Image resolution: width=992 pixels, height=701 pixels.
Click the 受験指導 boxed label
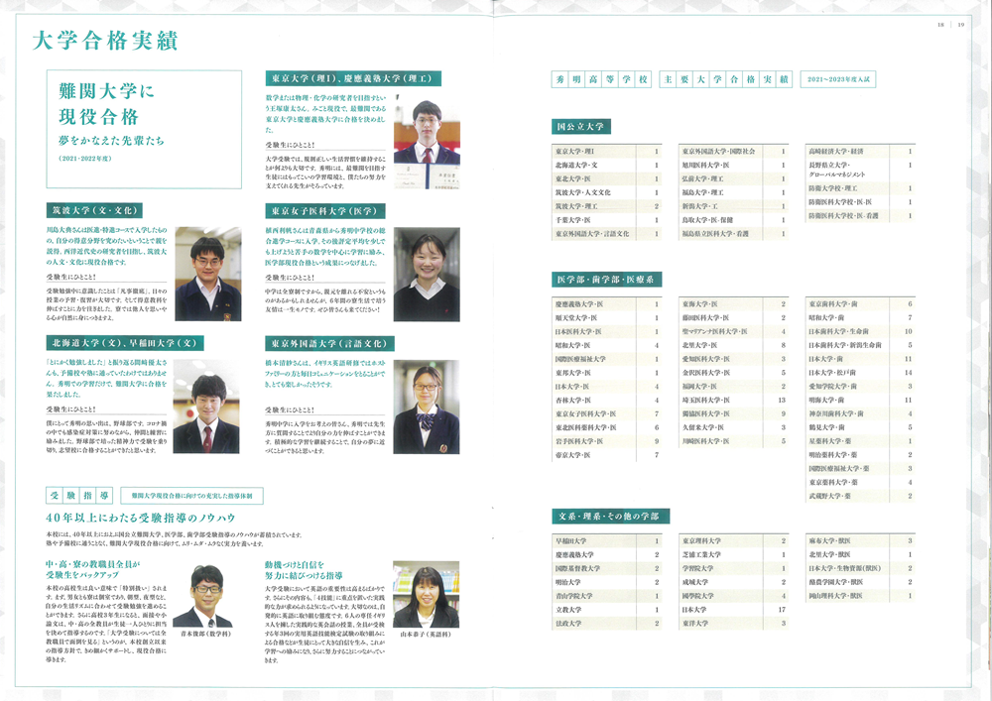[x=79, y=496]
